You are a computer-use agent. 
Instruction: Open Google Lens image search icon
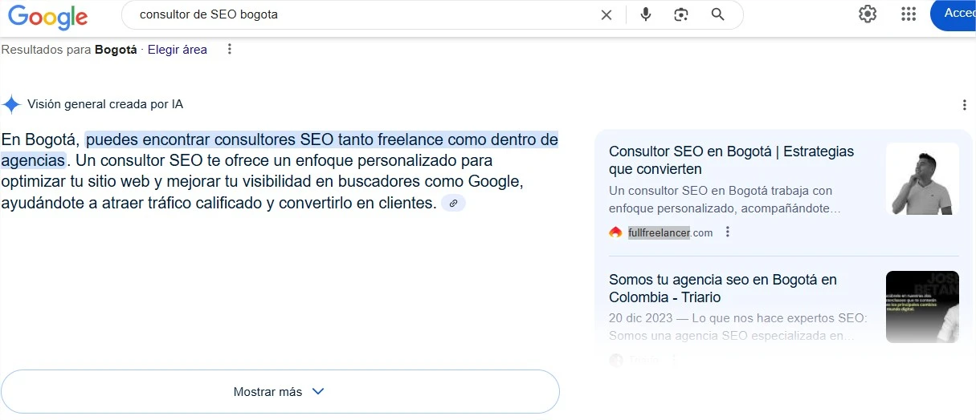point(682,14)
